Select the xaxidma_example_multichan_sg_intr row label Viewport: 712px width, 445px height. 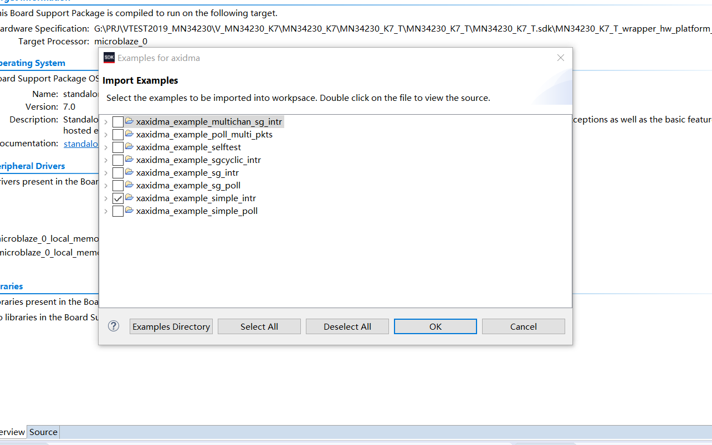[209, 121]
